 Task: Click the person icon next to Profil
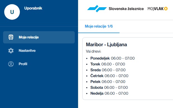click(x=11, y=64)
